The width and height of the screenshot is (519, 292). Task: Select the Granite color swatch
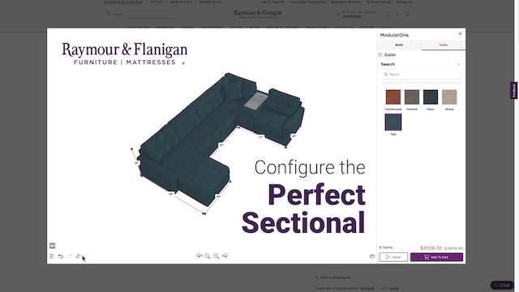coord(412,97)
